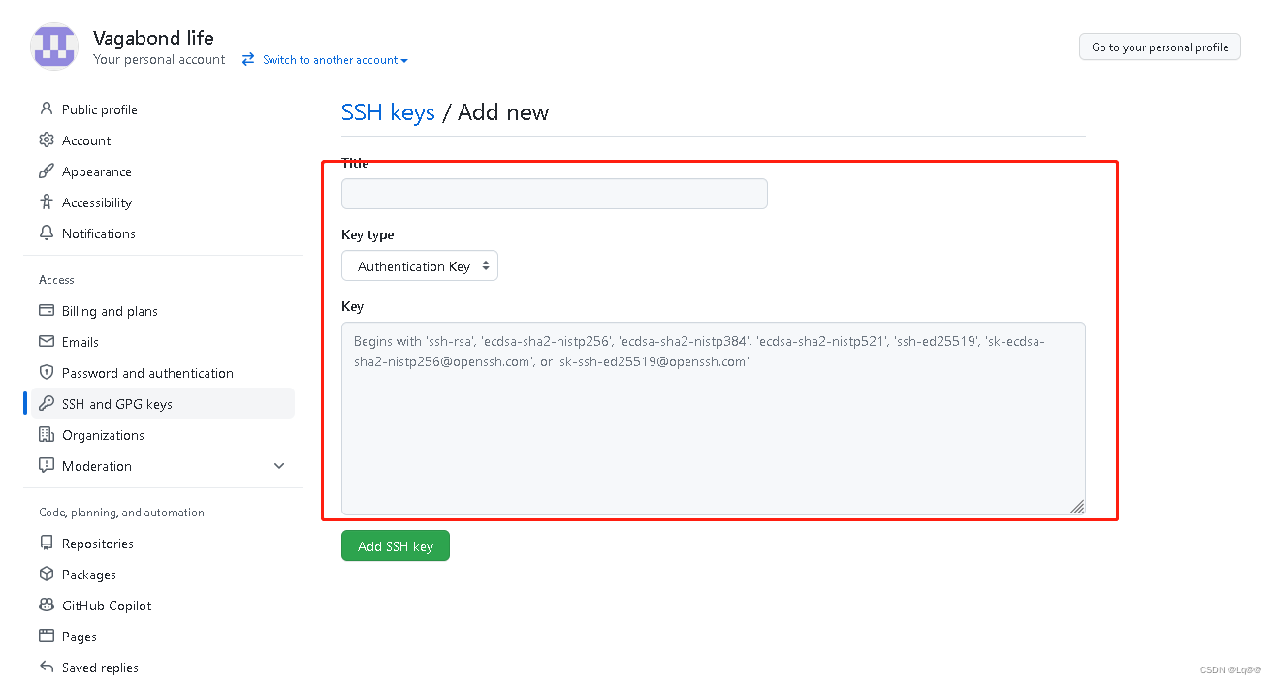Click the Accessibility figure icon

tap(47, 202)
